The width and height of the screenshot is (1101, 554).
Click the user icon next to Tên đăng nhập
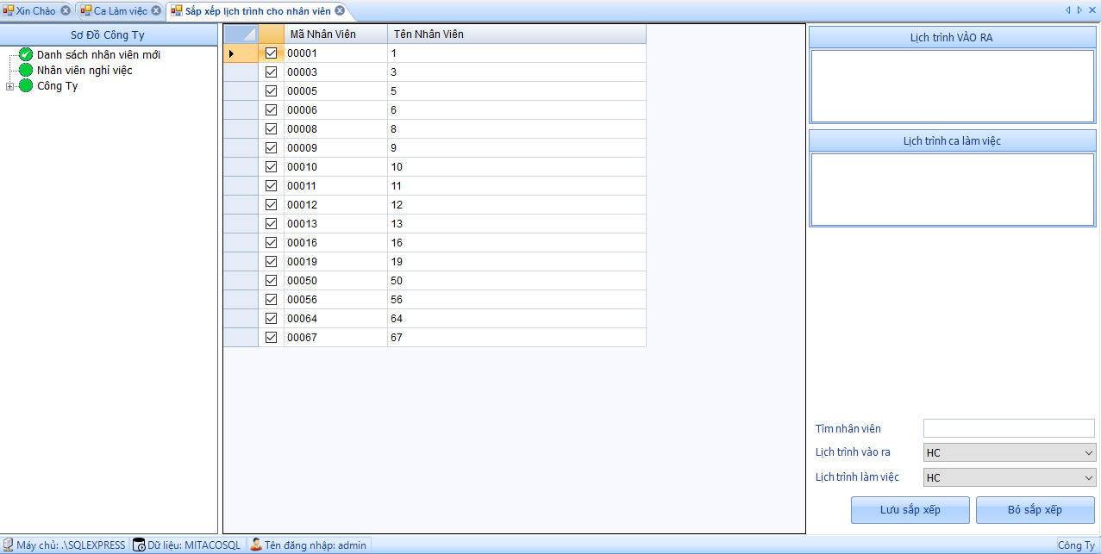click(x=256, y=545)
